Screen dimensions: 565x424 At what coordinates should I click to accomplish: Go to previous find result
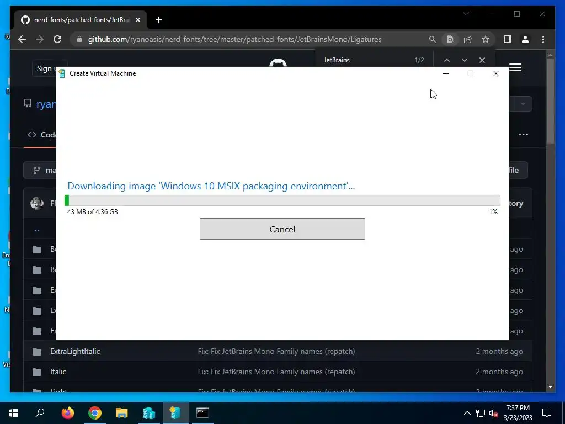click(447, 60)
